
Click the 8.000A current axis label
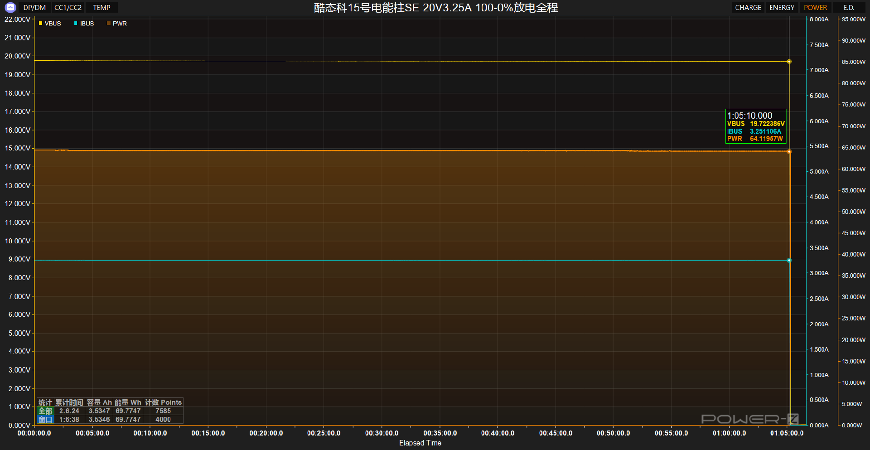[819, 19]
